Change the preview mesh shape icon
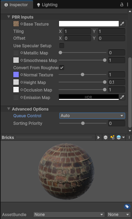 point(105,137)
